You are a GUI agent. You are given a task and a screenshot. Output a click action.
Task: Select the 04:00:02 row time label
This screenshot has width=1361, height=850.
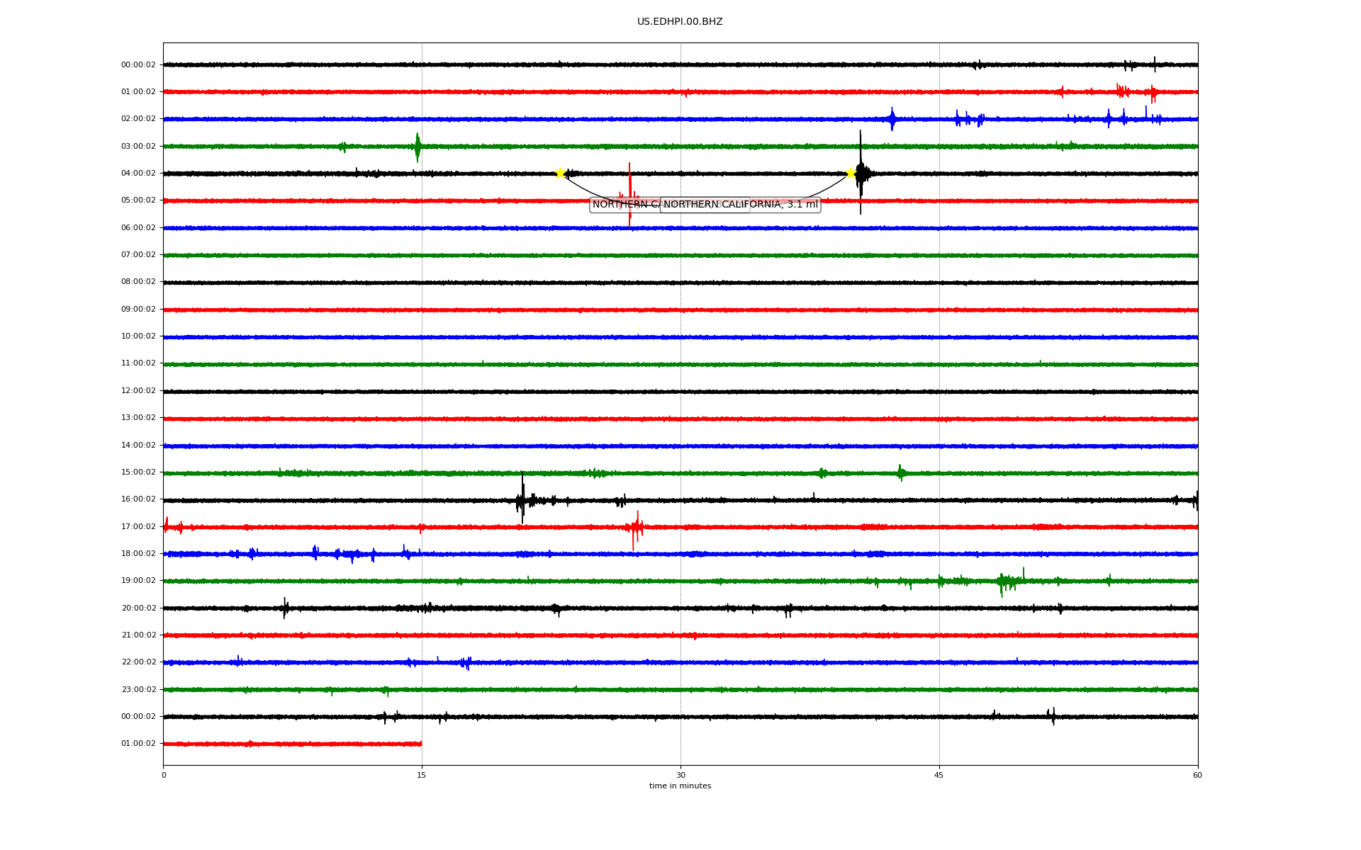(x=138, y=174)
